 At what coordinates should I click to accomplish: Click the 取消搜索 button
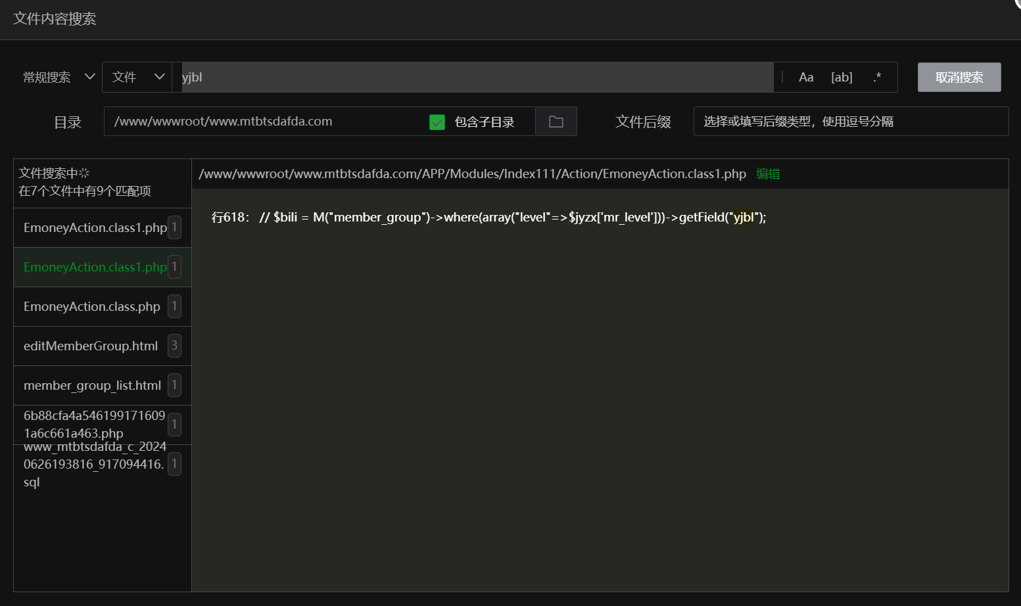pyautogui.click(x=959, y=78)
